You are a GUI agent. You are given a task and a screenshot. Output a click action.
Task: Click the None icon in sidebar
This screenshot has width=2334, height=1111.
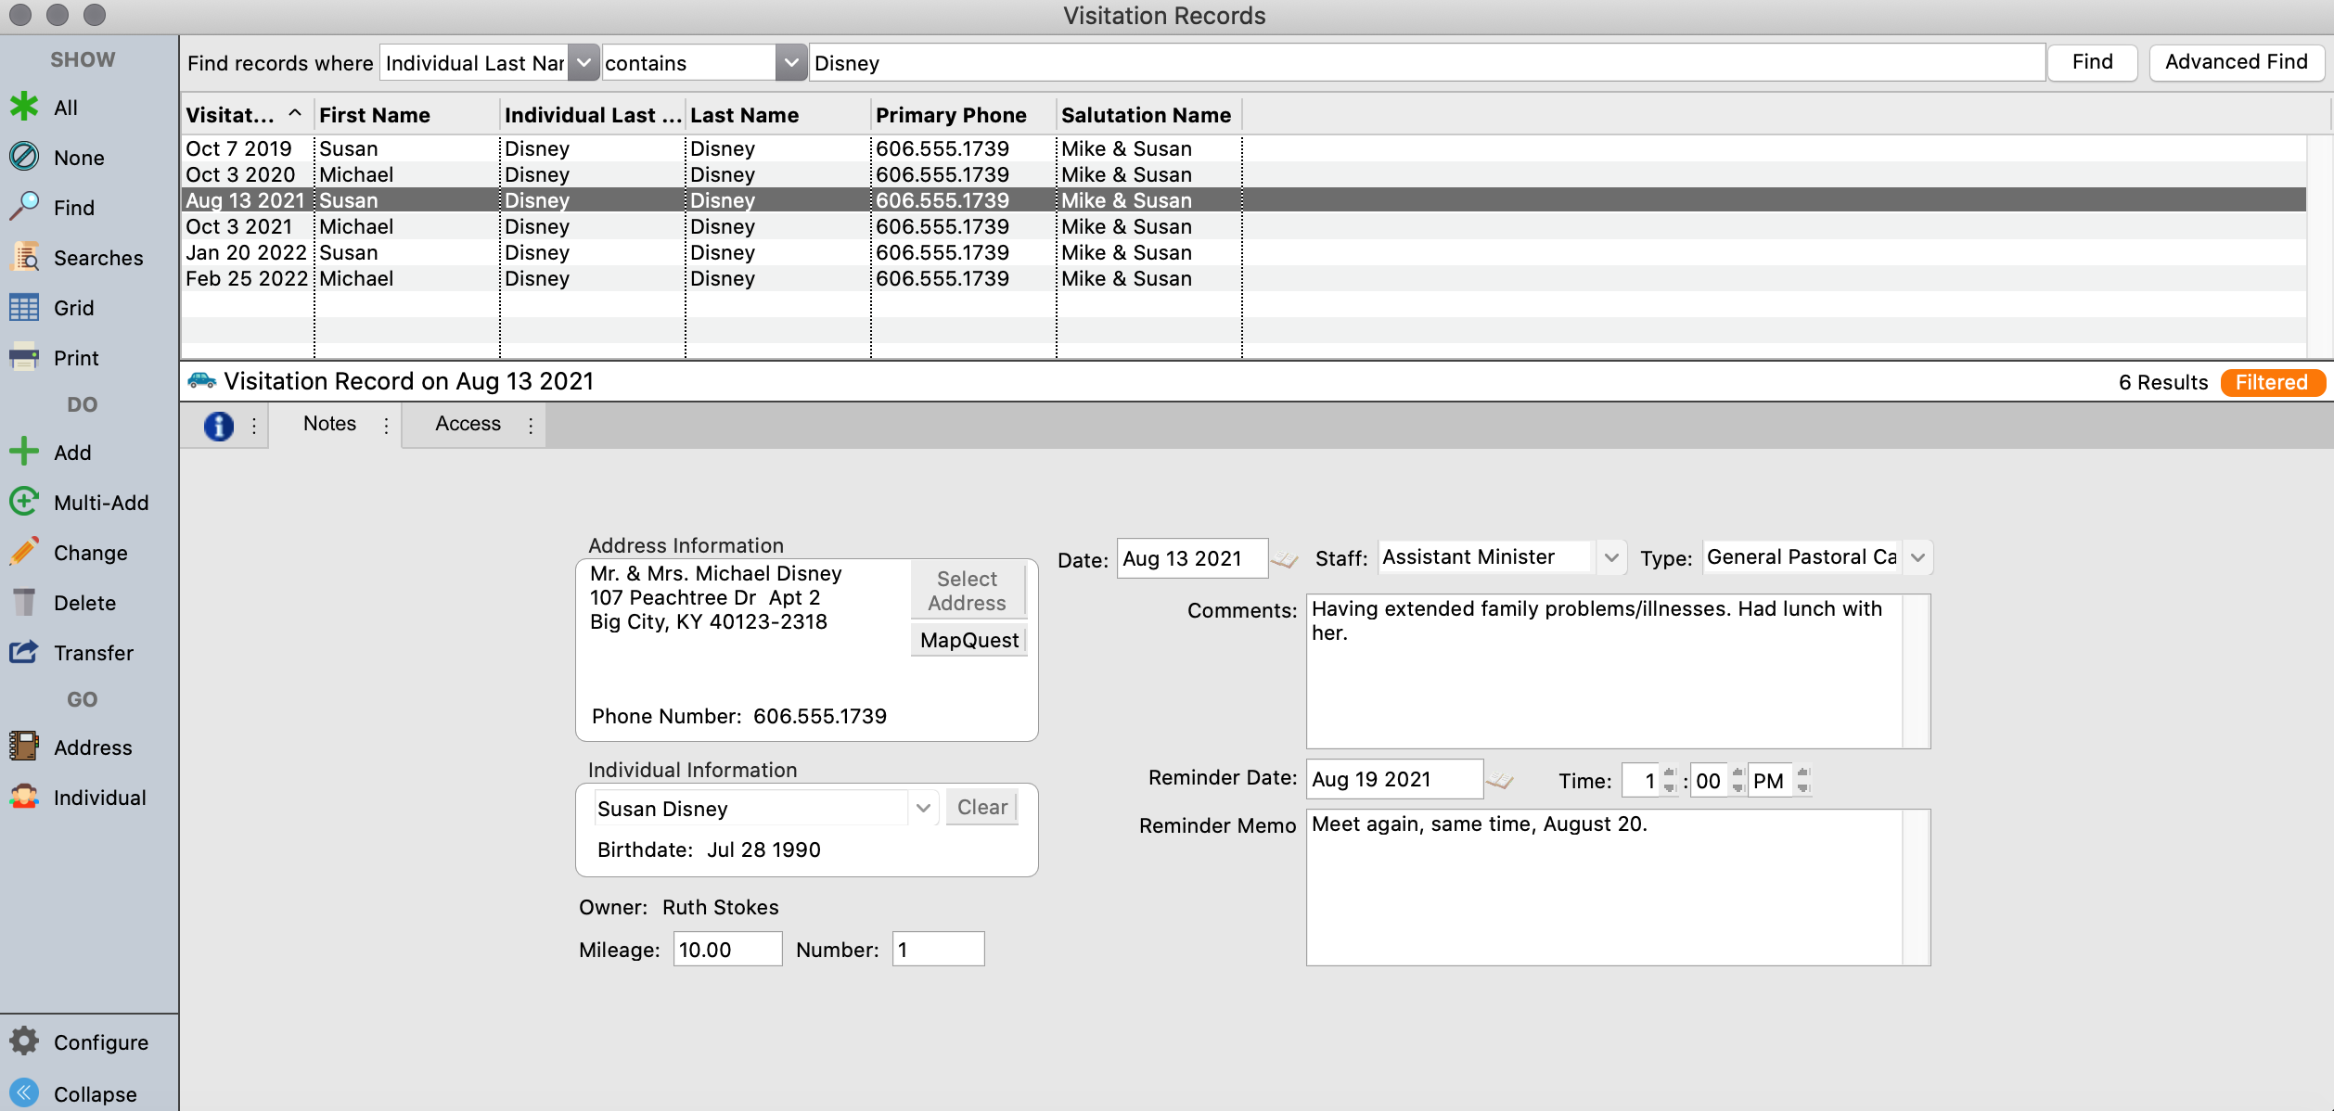(x=24, y=157)
